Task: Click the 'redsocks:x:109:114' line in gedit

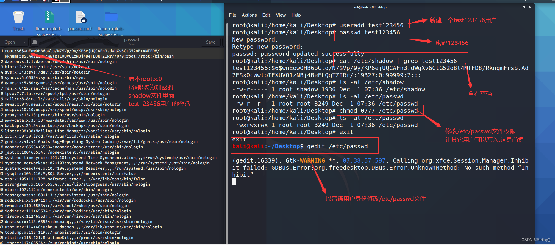Action: (x=70, y=201)
